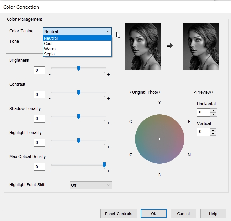Click center crosshair of color wheel

point(159,139)
